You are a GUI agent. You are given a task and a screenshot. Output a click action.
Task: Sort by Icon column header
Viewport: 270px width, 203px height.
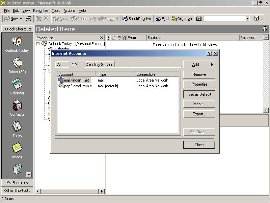(x=113, y=38)
